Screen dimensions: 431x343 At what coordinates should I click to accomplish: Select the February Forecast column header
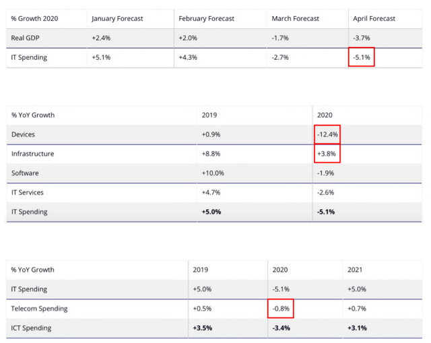pos(205,18)
